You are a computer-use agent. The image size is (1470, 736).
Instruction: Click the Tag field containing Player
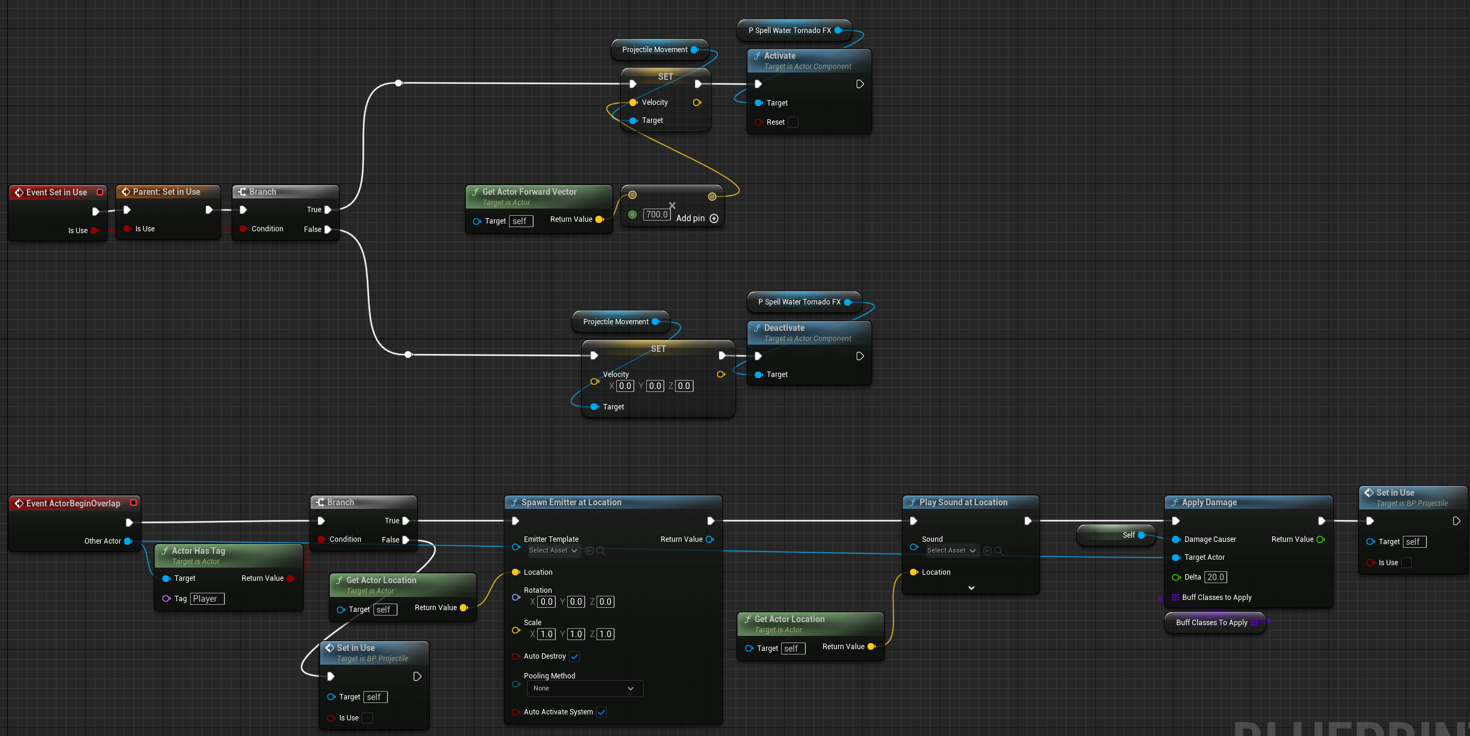[207, 599]
